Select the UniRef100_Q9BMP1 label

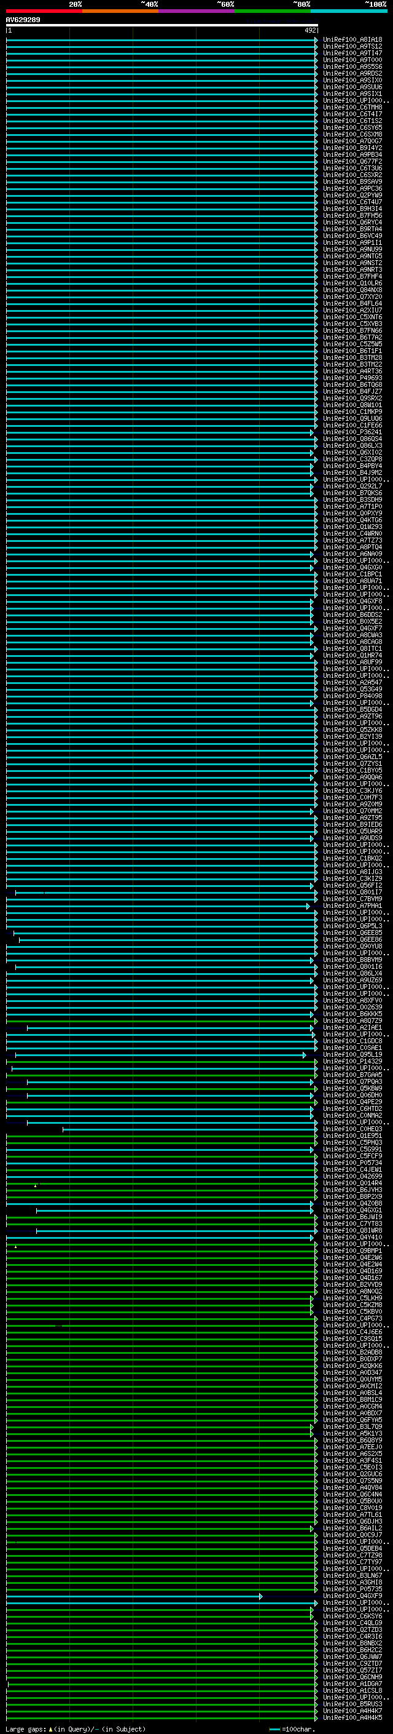(352, 1251)
